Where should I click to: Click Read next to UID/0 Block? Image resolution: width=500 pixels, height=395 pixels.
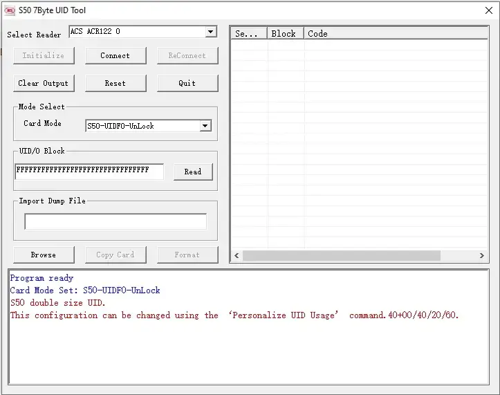point(193,172)
